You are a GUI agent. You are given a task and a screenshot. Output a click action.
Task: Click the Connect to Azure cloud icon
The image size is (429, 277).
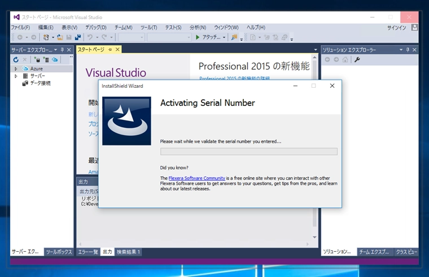tap(55, 60)
